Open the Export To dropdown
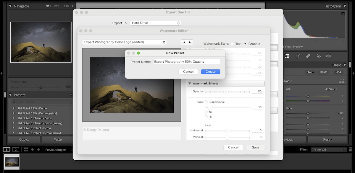 (x=155, y=23)
